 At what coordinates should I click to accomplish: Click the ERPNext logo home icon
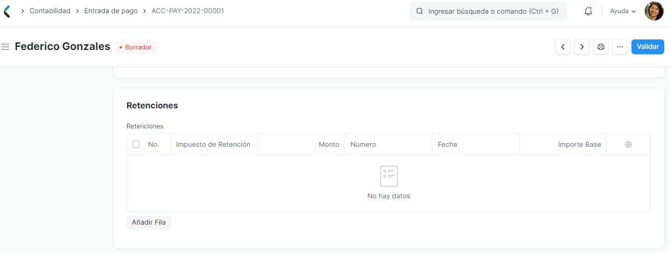tap(6, 11)
